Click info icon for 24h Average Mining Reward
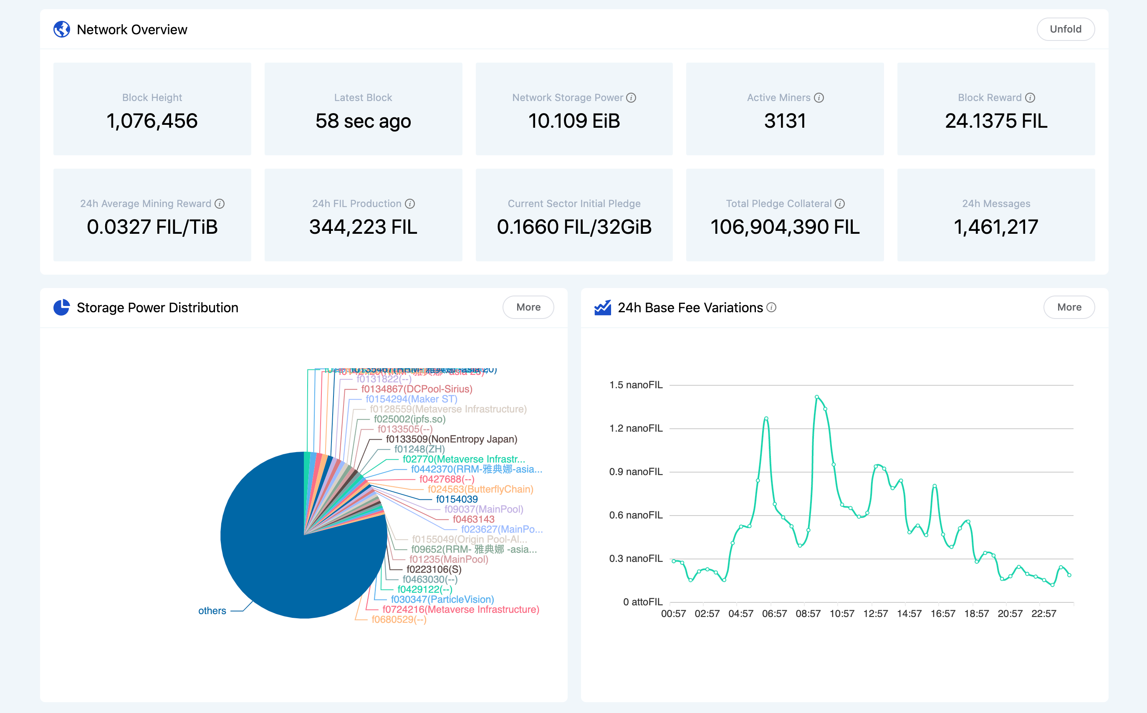1147x713 pixels. (x=219, y=204)
